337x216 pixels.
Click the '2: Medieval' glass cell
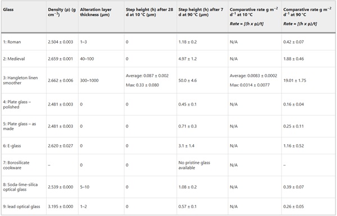point(14,59)
